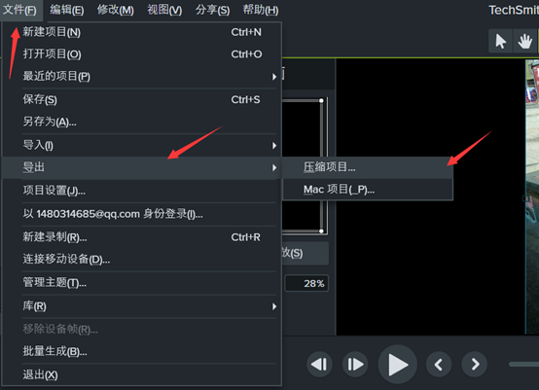Viewport: 539px width, 390px height.
Task: Select 连接移动设备(D)... entry
Action: pyautogui.click(x=142, y=259)
